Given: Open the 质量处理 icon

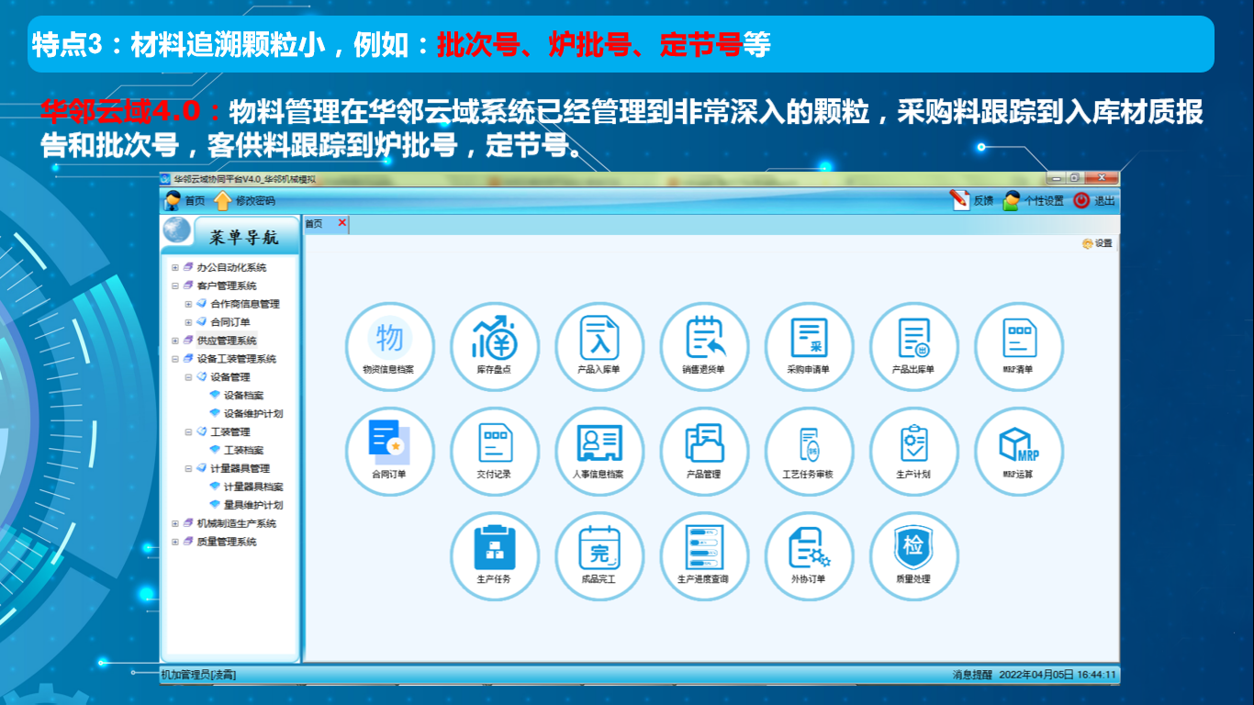Looking at the screenshot, I should coord(913,556).
